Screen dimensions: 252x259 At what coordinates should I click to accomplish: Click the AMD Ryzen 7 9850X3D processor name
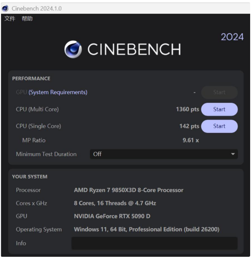[x=128, y=190]
